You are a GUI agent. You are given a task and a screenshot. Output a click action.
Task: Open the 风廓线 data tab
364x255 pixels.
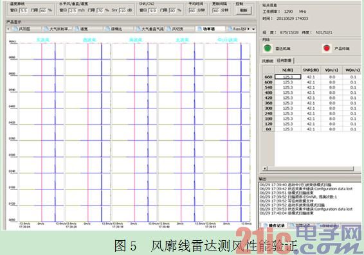[x=268, y=61]
